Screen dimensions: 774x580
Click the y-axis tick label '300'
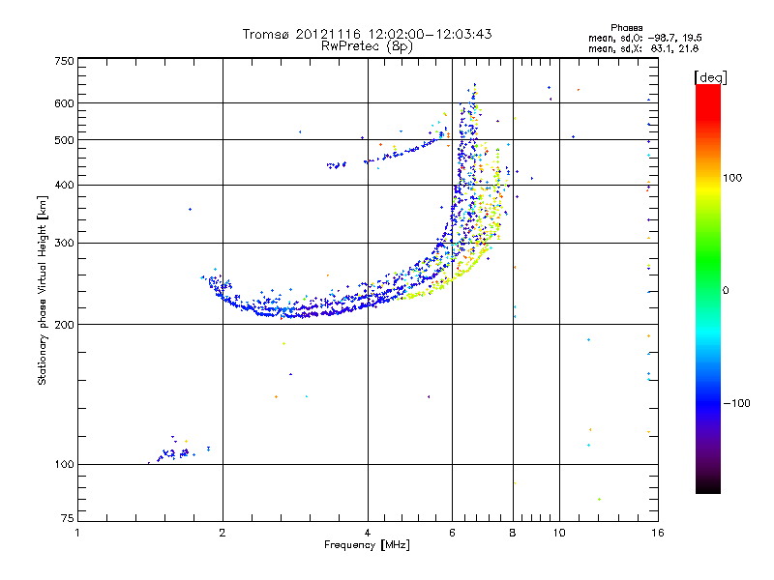(x=64, y=244)
